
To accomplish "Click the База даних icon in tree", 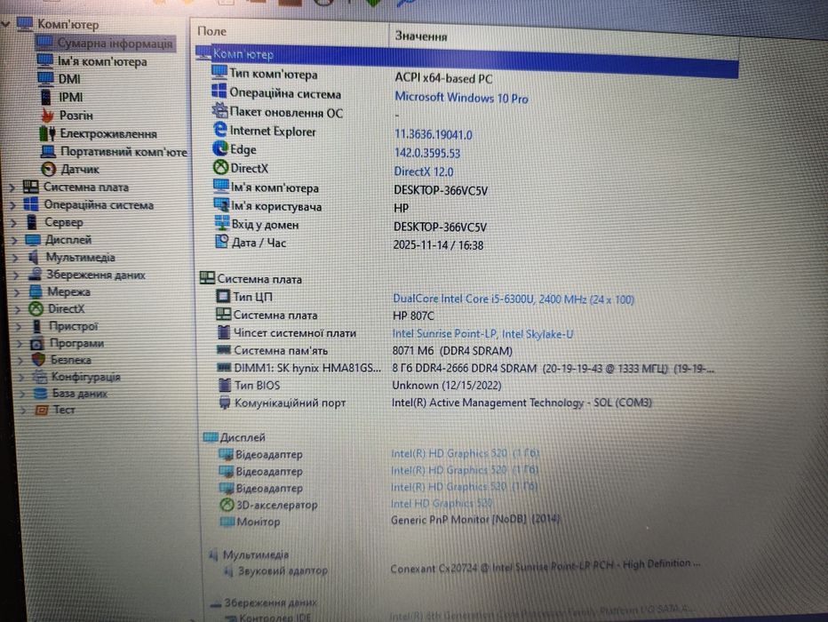I will tap(41, 394).
